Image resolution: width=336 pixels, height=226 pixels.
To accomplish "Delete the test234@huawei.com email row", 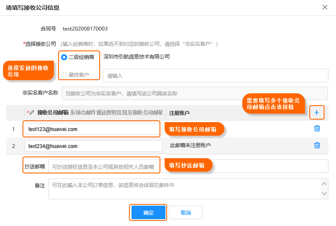I will (317, 145).
